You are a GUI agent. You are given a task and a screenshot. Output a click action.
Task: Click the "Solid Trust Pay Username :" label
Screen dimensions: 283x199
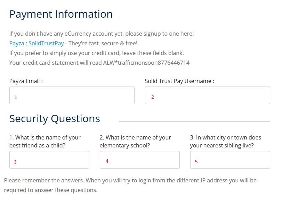coord(179,81)
